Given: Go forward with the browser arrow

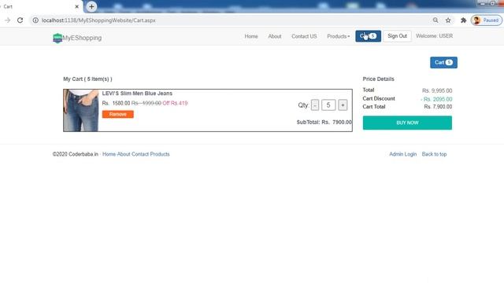Looking at the screenshot, I should pyautogui.click(x=7, y=20).
